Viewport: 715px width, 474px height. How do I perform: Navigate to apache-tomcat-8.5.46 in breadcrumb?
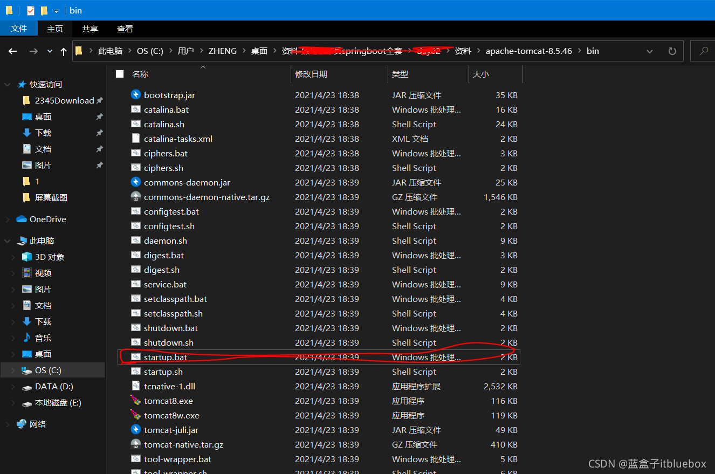528,51
